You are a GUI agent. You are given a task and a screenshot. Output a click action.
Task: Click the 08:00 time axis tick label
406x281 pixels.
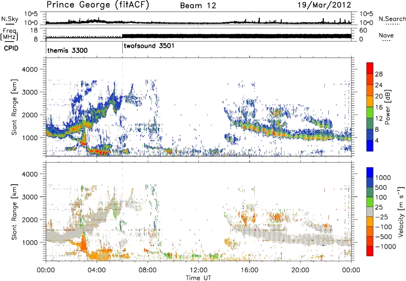148,270
